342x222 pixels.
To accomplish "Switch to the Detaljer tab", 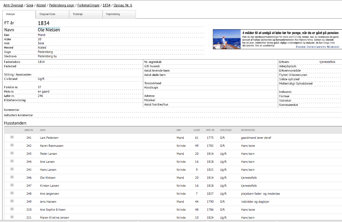I will [19, 14].
